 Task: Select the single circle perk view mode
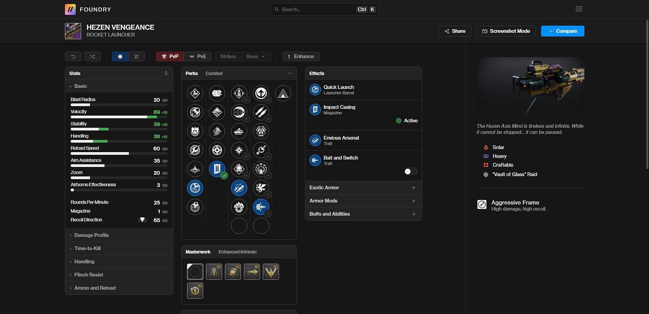click(120, 56)
